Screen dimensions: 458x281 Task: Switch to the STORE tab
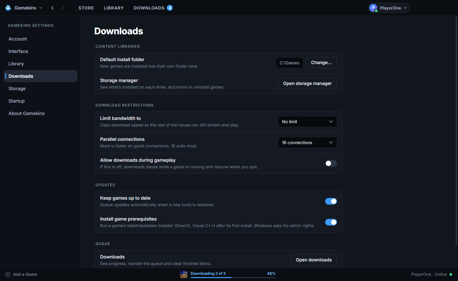pos(86,8)
